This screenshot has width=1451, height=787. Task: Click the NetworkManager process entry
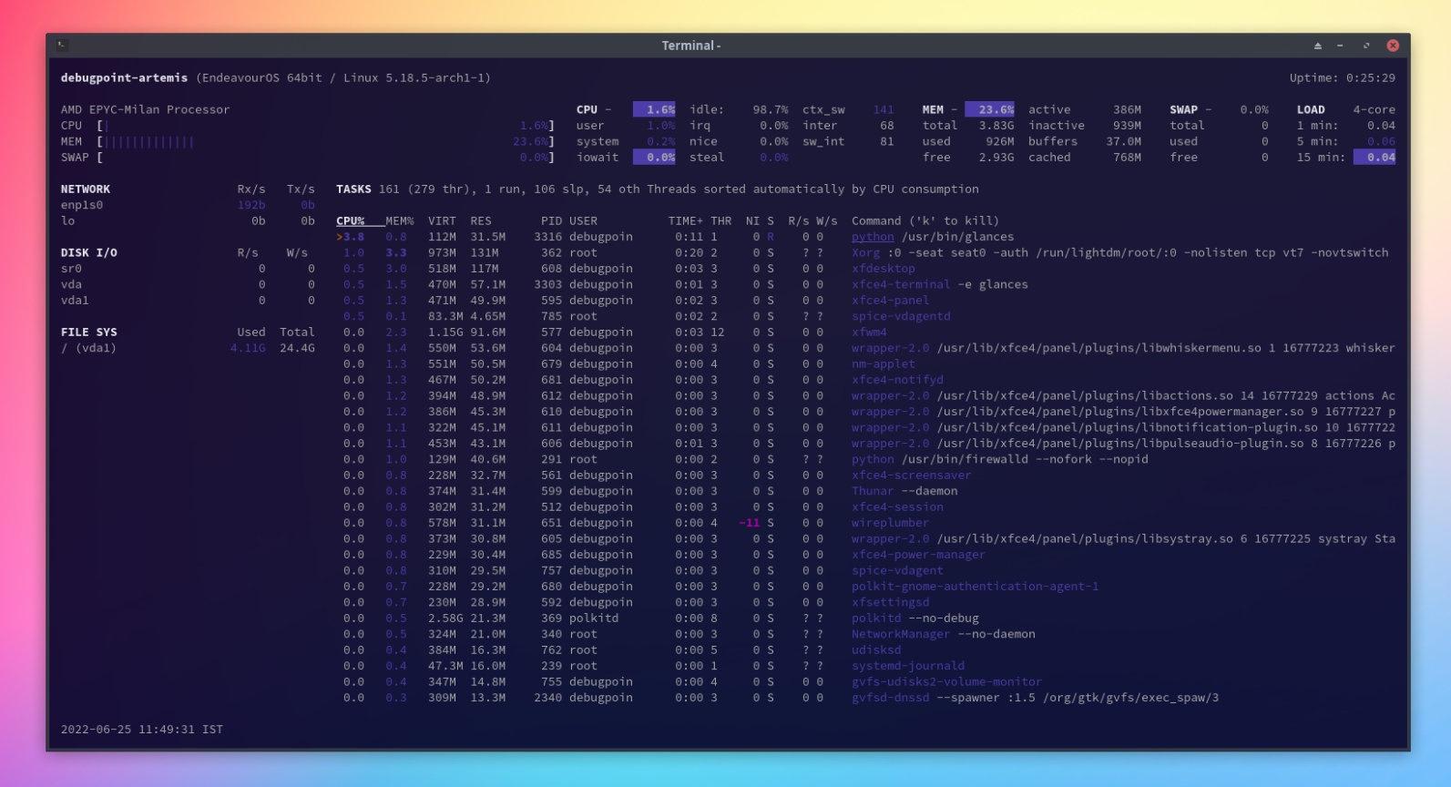(900, 634)
